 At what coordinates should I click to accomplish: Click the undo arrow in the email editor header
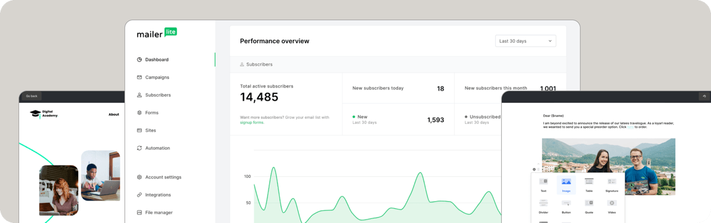704,96
